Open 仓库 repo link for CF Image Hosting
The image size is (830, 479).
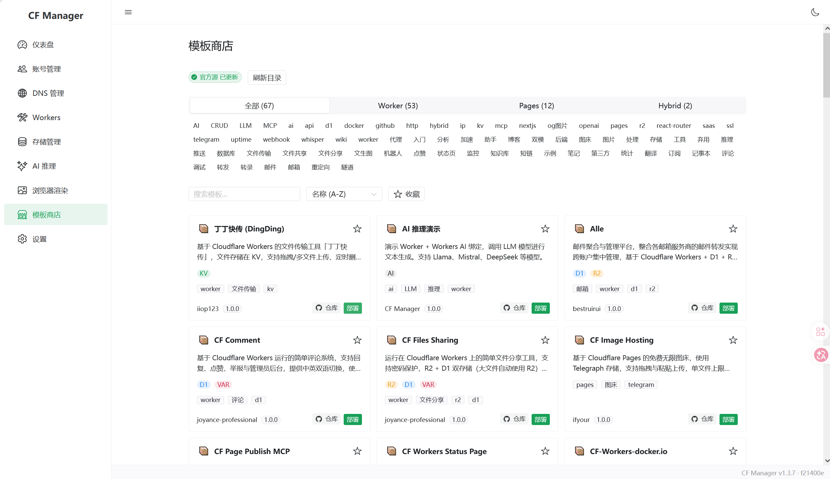[703, 419]
